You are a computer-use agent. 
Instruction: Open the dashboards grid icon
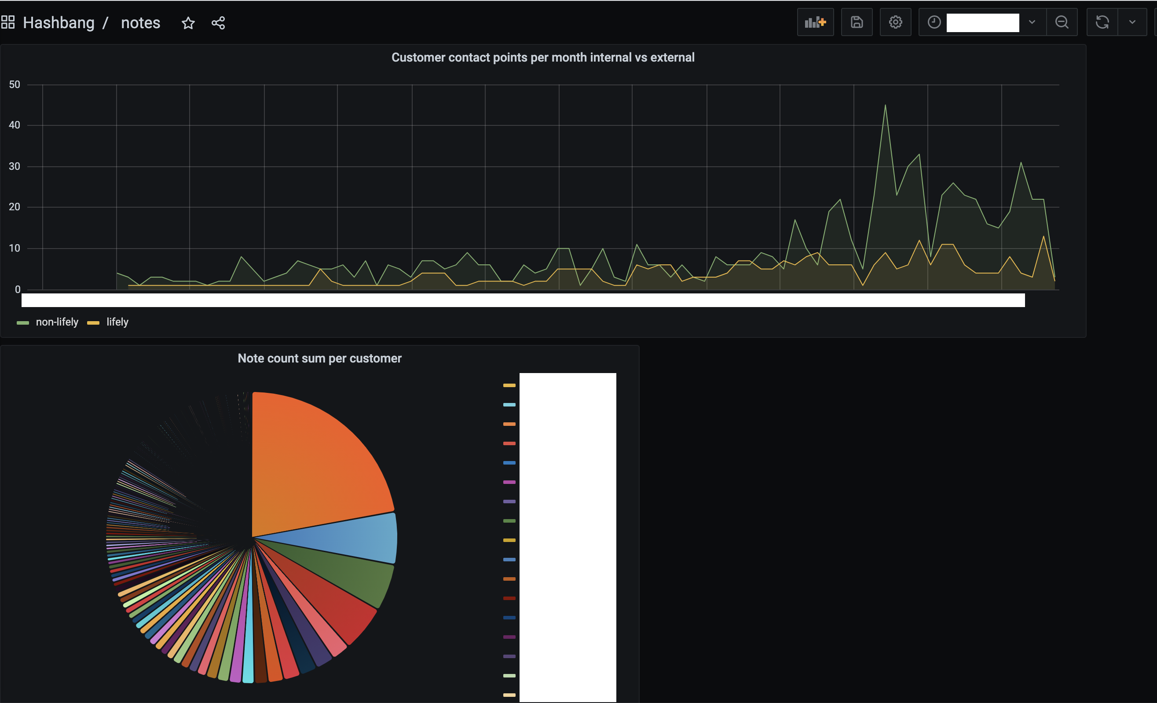[x=7, y=22]
